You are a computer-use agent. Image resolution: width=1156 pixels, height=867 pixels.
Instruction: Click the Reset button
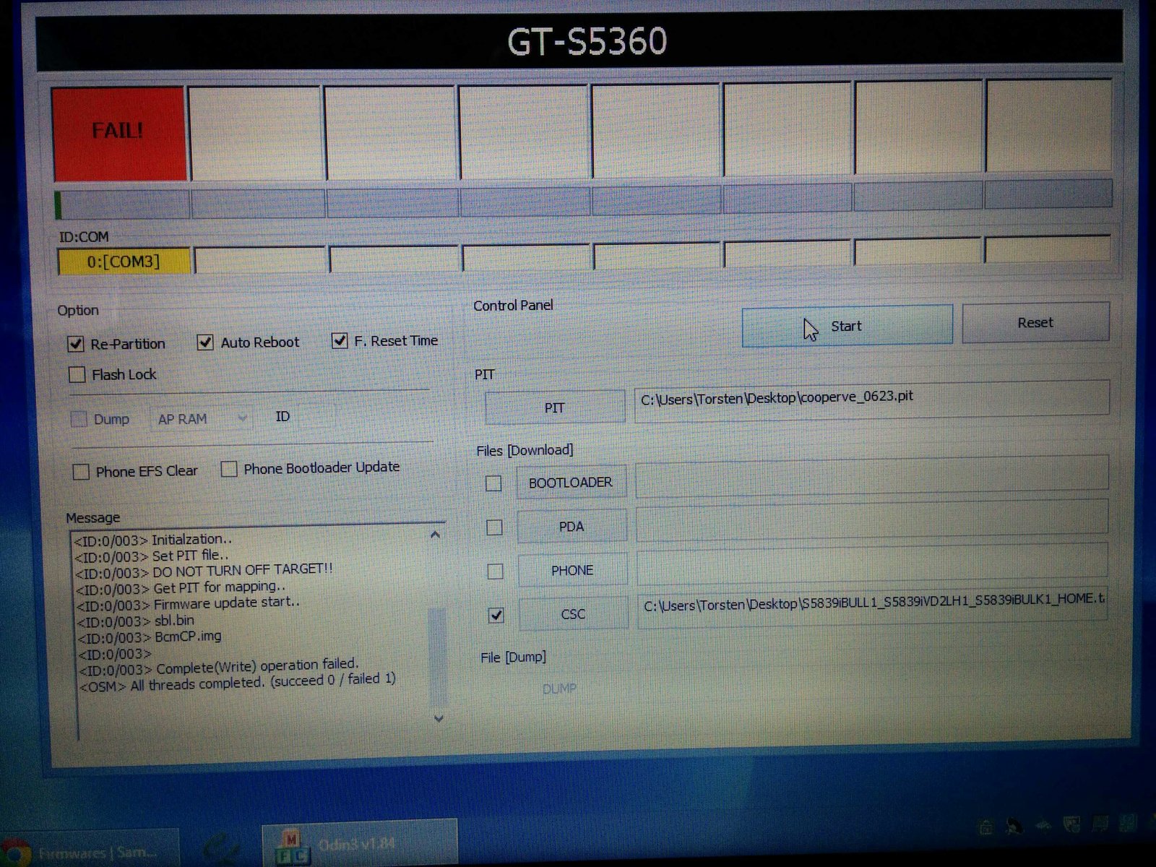tap(1035, 323)
